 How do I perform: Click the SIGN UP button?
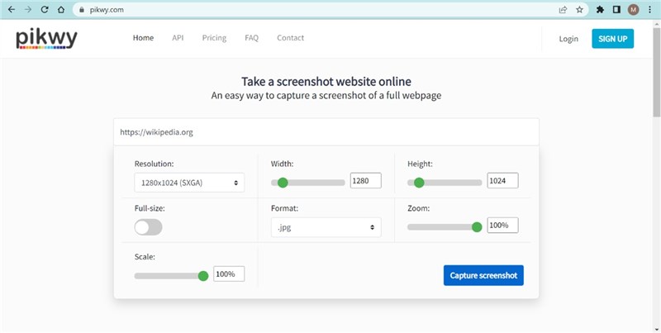point(612,39)
